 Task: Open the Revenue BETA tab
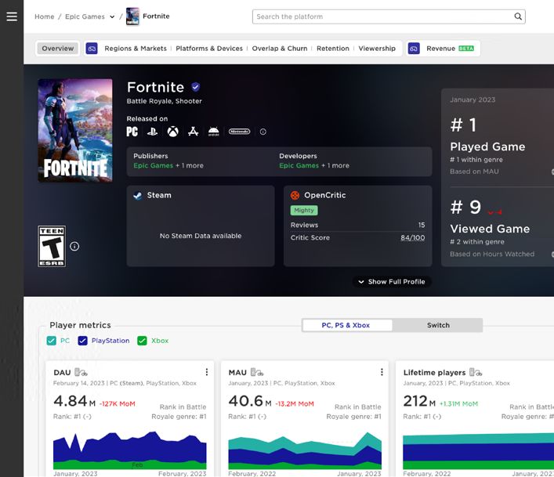click(450, 49)
